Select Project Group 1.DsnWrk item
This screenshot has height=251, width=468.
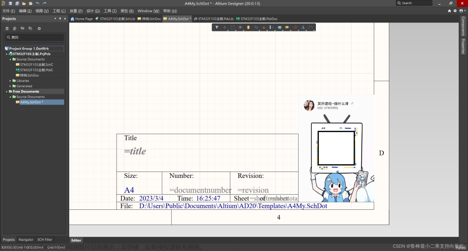(34, 48)
